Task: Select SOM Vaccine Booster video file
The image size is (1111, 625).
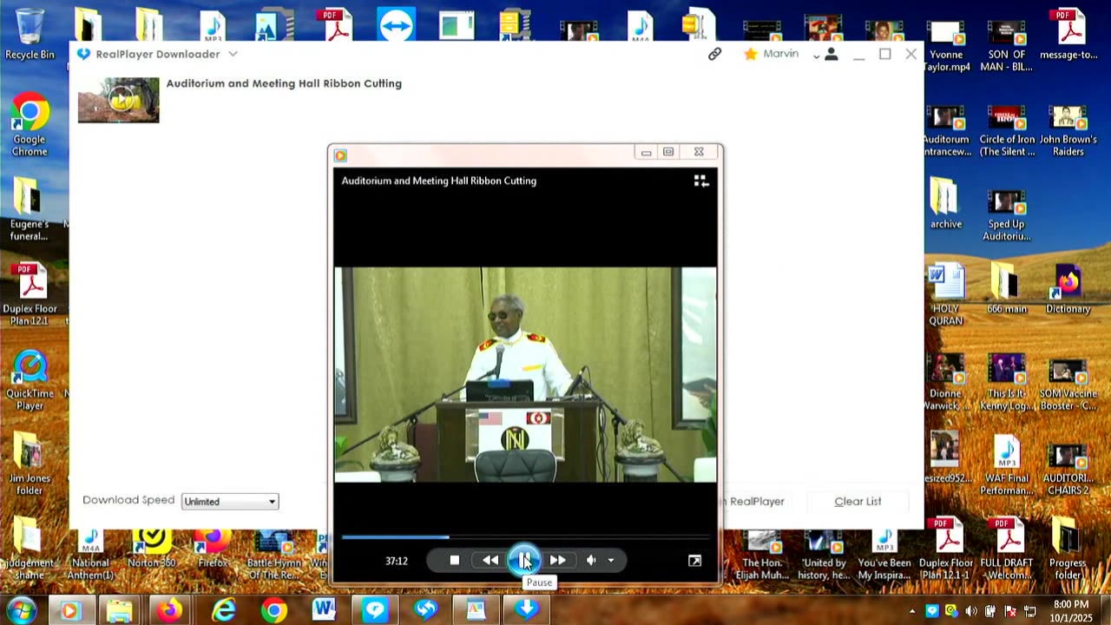Action: (x=1068, y=384)
